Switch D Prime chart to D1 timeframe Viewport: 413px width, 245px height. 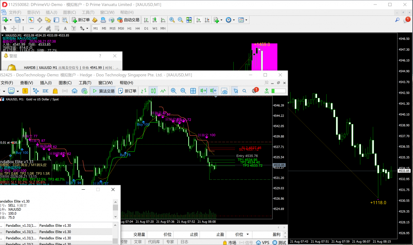tap(146, 28)
